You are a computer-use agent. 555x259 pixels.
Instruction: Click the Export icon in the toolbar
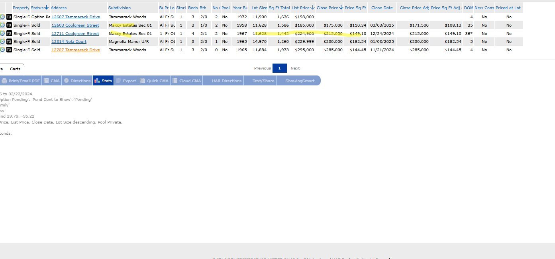coord(118,81)
